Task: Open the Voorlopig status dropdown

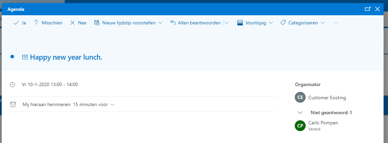Action: tap(255, 23)
